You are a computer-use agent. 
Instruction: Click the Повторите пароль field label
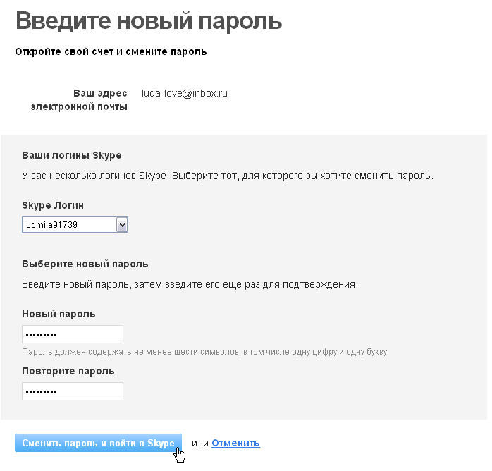pyautogui.click(x=68, y=371)
